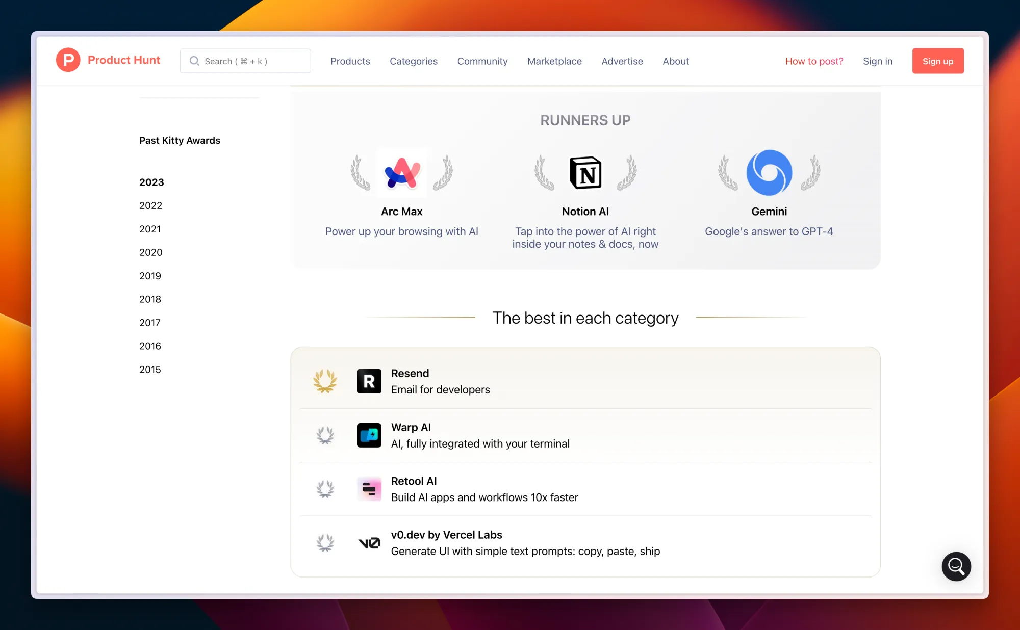The image size is (1020, 630).
Task: Click the v0 Vercel Labs logo
Action: click(x=369, y=543)
